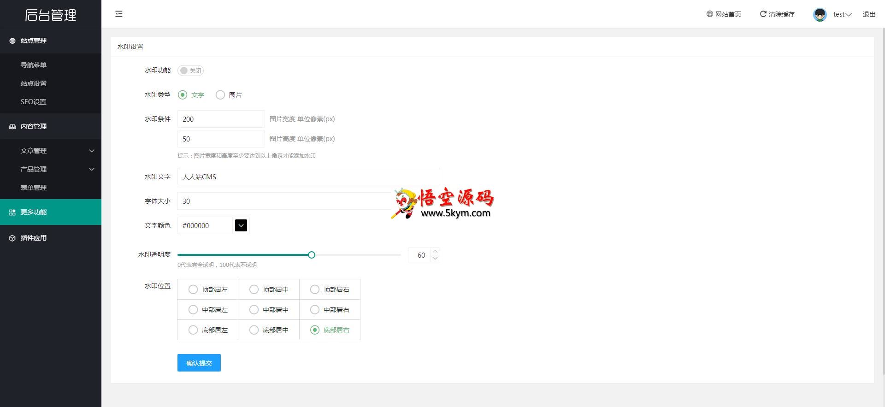
Task: Click the 更多功能 grid icon
Action: coord(12,212)
